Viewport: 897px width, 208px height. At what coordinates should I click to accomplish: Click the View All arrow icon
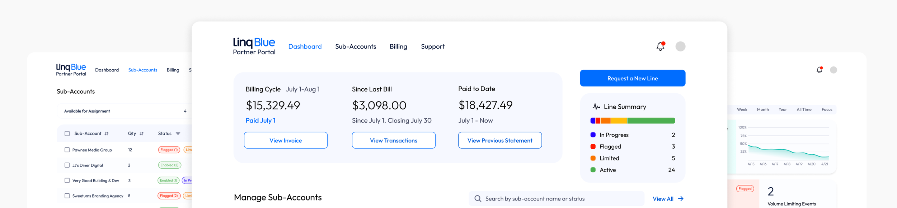tap(681, 199)
